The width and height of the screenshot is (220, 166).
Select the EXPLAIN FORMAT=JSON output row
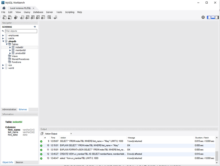127,150
